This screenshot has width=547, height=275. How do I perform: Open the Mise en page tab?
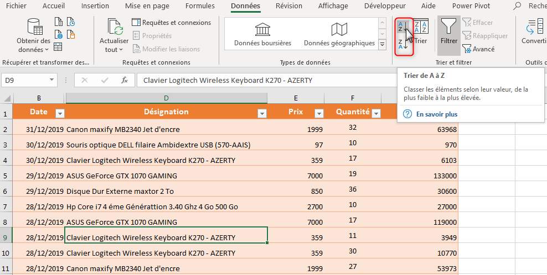click(x=147, y=6)
